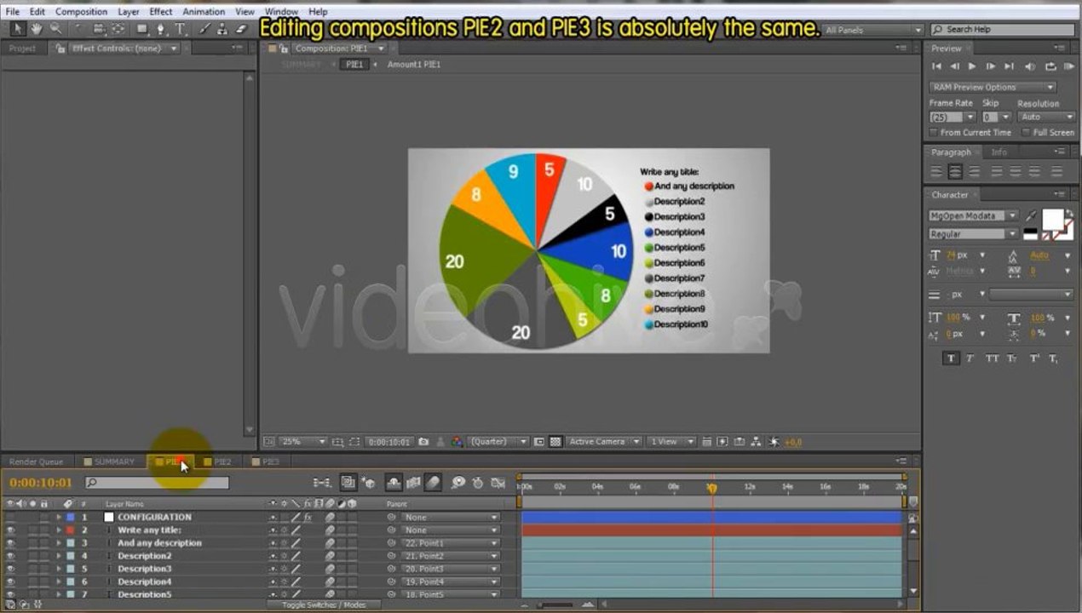Click Draft 3D icon in timeline
Screen dimensions: 1082x613
click(x=369, y=483)
